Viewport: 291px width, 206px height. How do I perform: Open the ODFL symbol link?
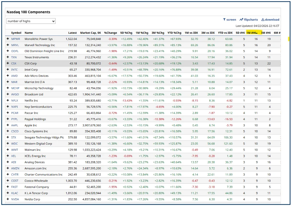click(x=15, y=51)
